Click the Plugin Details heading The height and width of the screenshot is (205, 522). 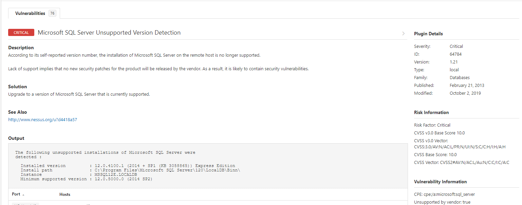428,34
